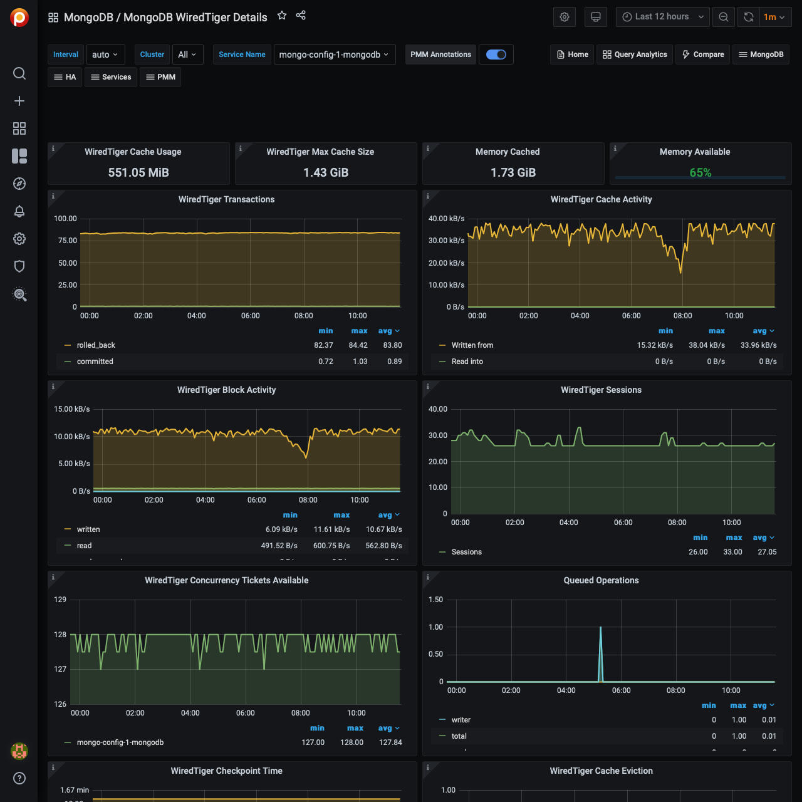This screenshot has width=802, height=802.
Task: Star this dashboard as favorite
Action: [x=282, y=16]
